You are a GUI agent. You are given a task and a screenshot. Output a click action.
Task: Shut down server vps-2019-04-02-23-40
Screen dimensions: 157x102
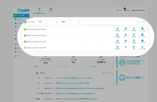pyautogui.click(x=142, y=35)
